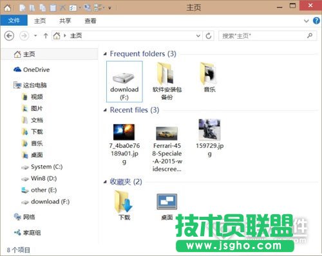Click the 软件安装包备份 folder name
The width and height of the screenshot is (322, 256).
(167, 93)
